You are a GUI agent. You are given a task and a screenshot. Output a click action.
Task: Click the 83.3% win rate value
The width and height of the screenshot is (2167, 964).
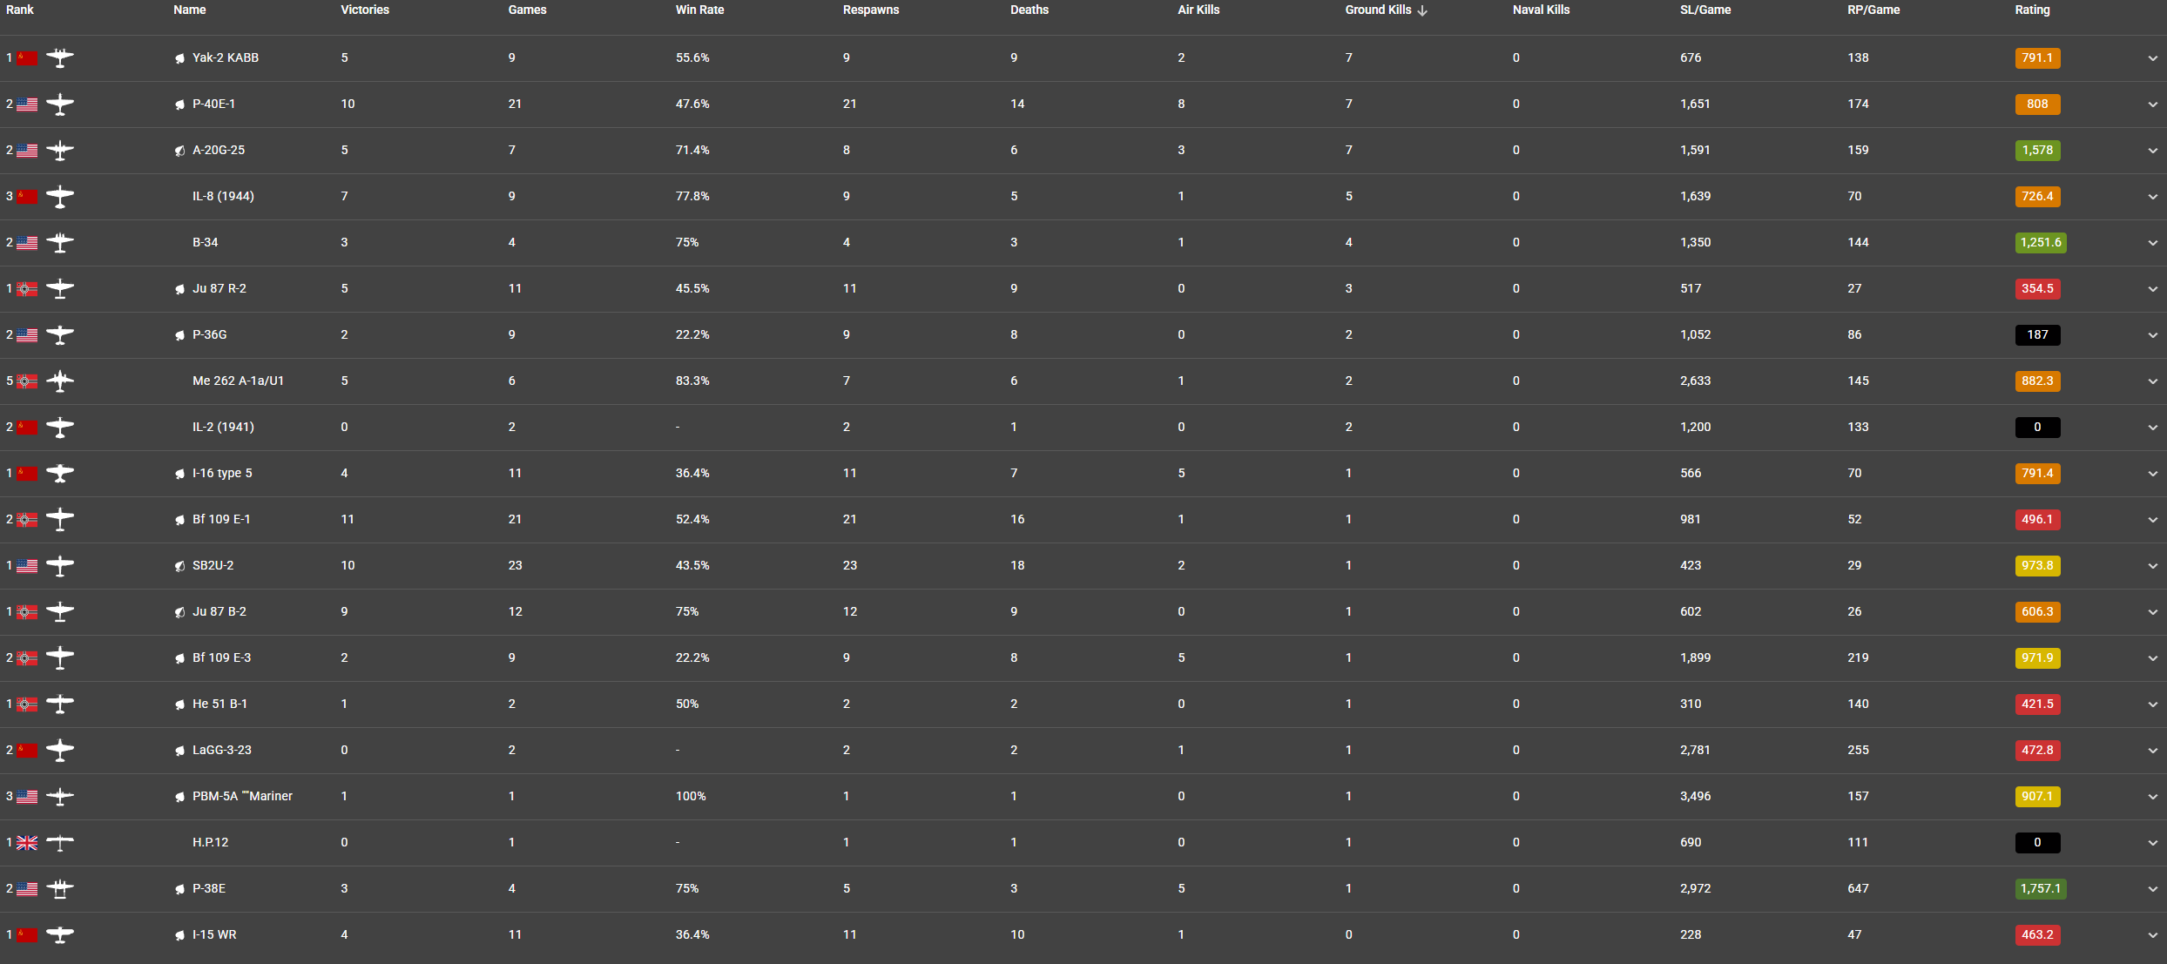pos(692,381)
